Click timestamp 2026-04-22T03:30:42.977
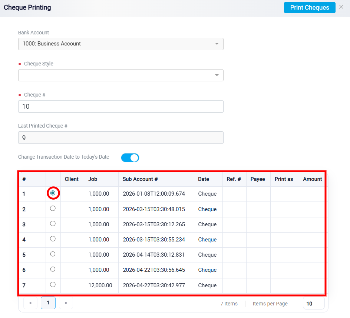The width and height of the screenshot is (350, 318). [x=154, y=285]
